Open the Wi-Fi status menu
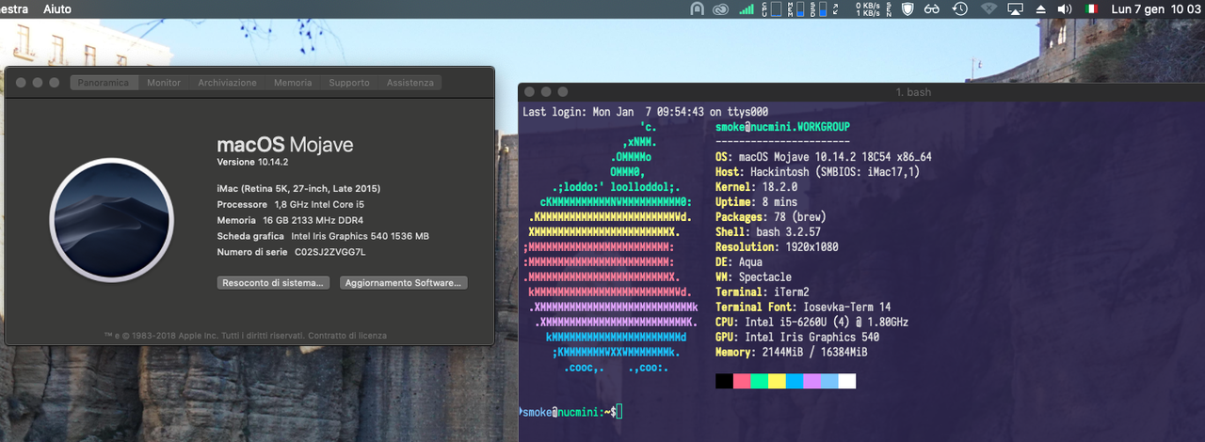 click(988, 8)
